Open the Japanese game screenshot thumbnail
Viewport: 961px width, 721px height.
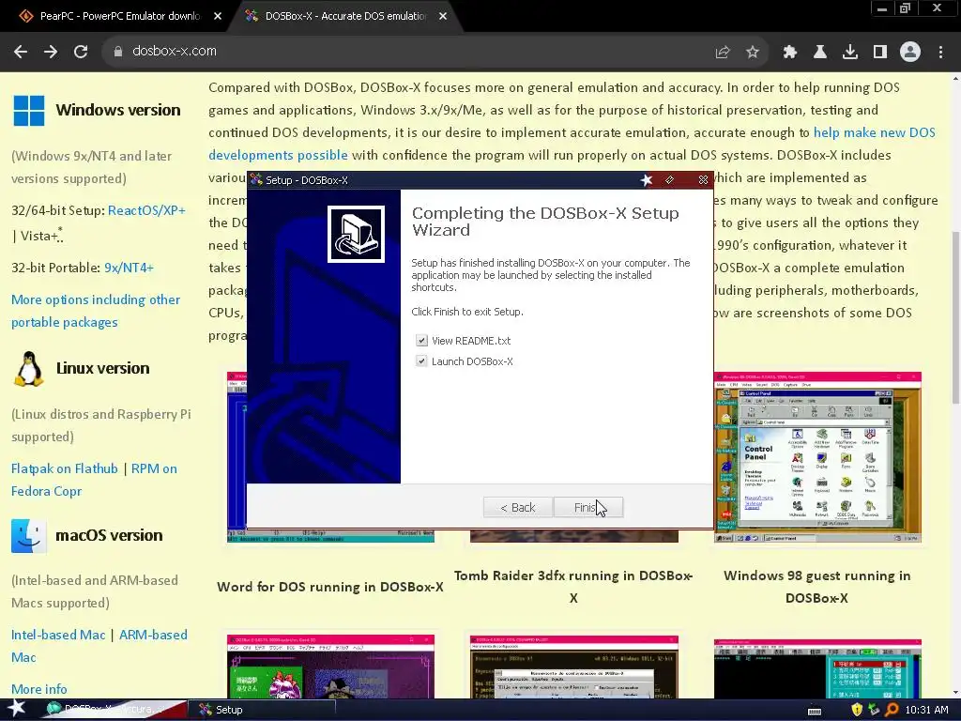pos(330,667)
